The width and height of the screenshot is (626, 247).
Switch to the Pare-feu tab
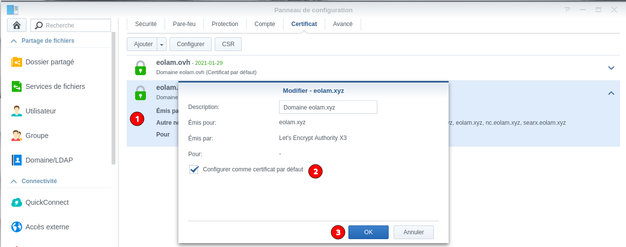coord(184,24)
